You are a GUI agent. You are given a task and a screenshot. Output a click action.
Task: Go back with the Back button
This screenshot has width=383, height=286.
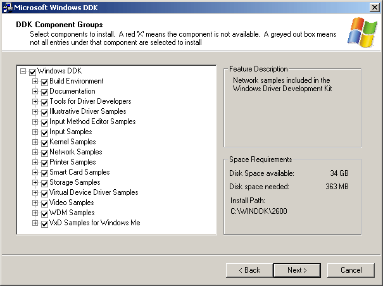click(249, 270)
